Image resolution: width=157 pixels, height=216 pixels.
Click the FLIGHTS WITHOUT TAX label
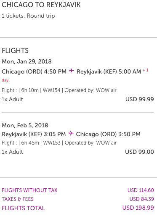pos(29,190)
